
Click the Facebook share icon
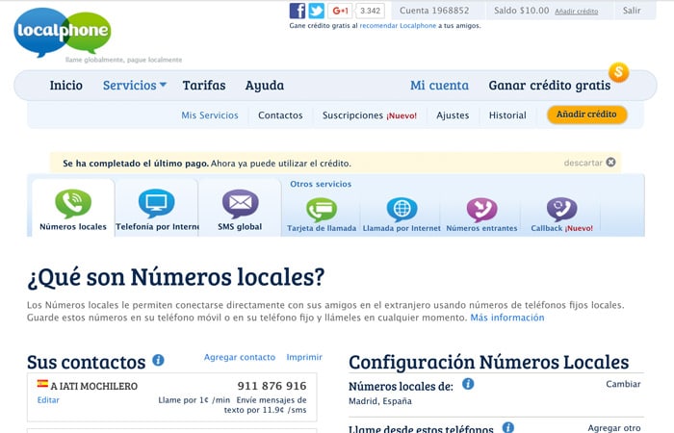(x=297, y=11)
